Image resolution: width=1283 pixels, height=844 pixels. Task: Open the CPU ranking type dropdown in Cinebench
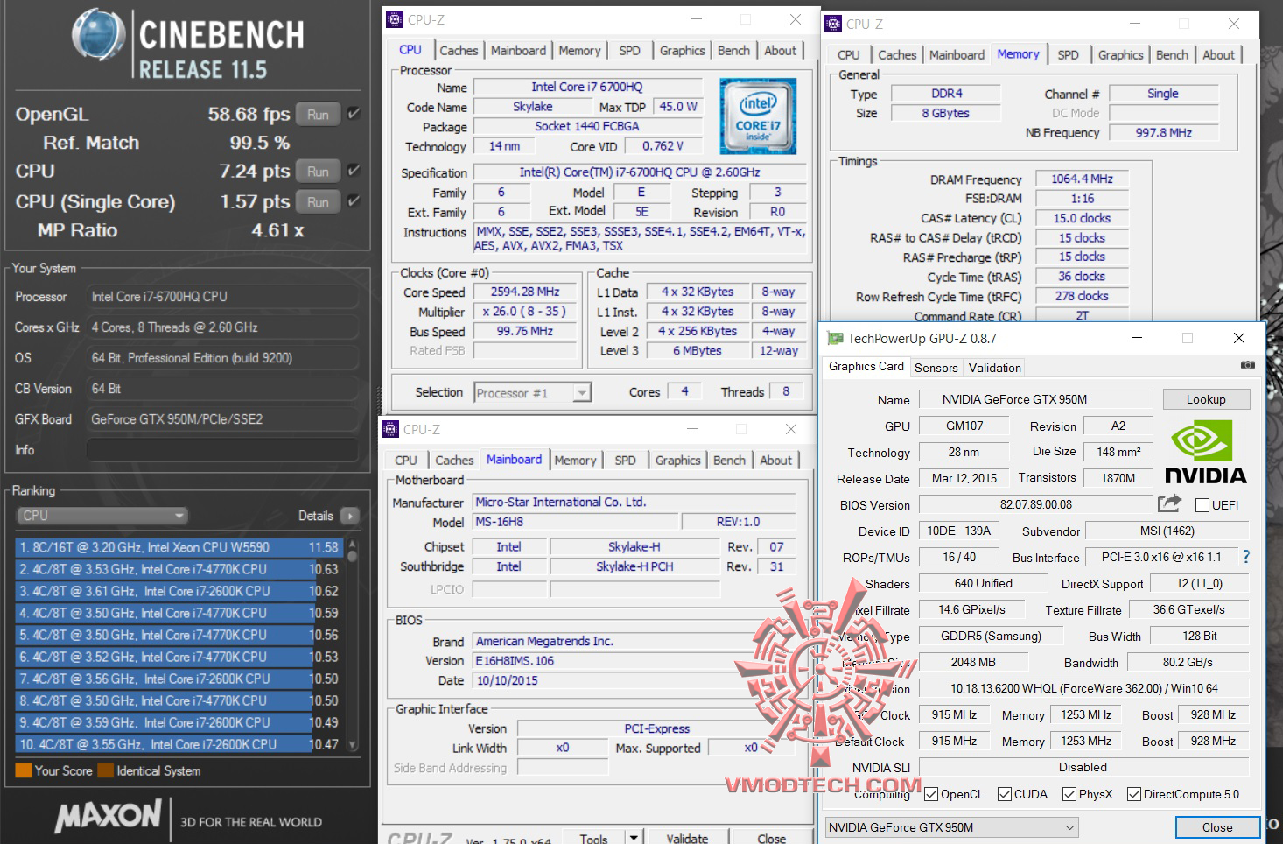pyautogui.click(x=102, y=516)
